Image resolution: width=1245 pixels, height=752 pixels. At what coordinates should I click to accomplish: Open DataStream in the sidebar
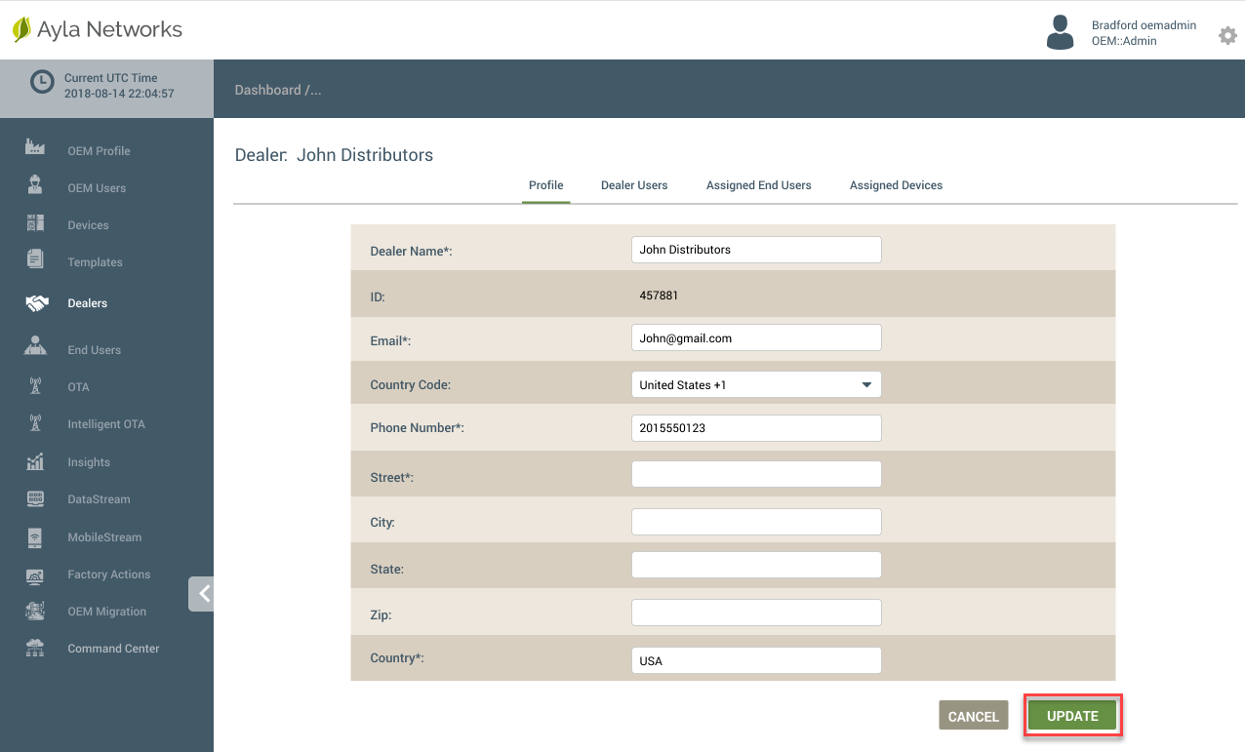coord(99,499)
